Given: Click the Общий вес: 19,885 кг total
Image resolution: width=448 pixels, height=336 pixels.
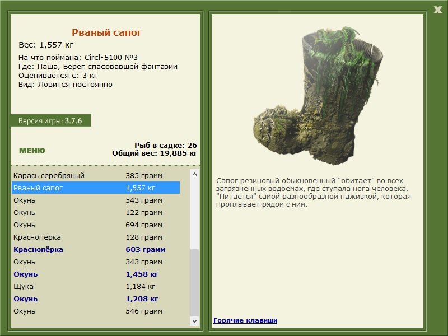Looking at the screenshot, I should point(155,153).
